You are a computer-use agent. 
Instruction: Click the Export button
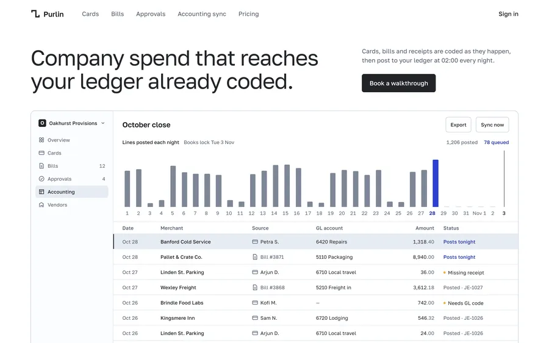coord(458,125)
